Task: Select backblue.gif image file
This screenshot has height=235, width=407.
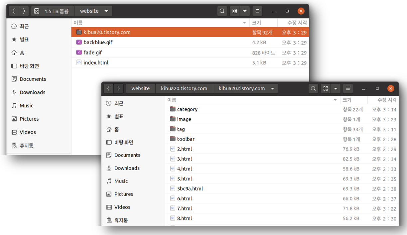Action: 190,43
